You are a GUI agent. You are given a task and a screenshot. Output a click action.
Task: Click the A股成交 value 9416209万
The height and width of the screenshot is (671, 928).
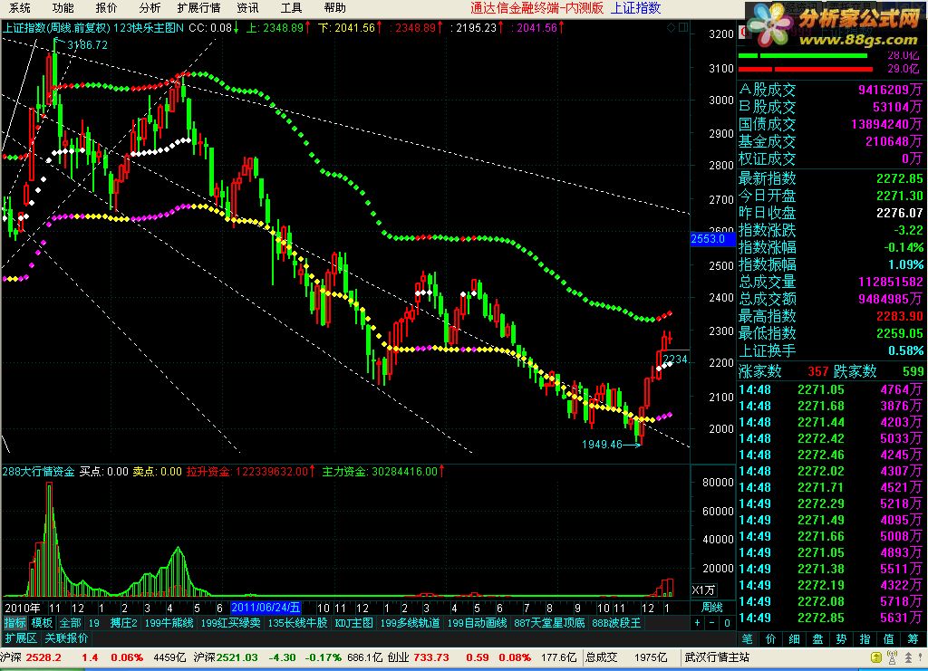pos(890,90)
